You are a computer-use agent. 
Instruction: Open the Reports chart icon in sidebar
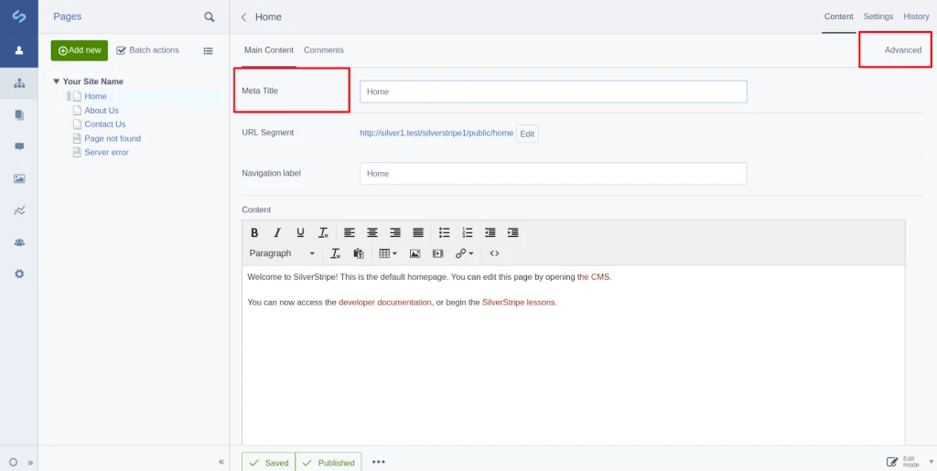pos(19,210)
